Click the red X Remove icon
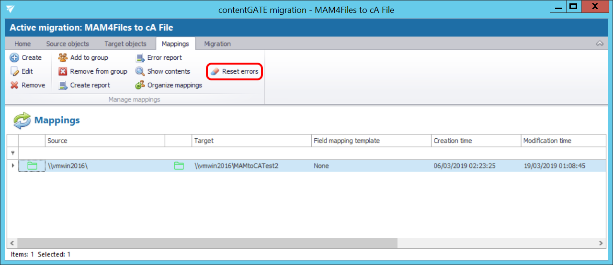The image size is (613, 265). point(14,85)
